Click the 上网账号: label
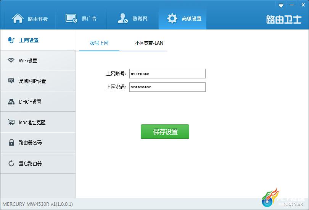 tap(116, 74)
